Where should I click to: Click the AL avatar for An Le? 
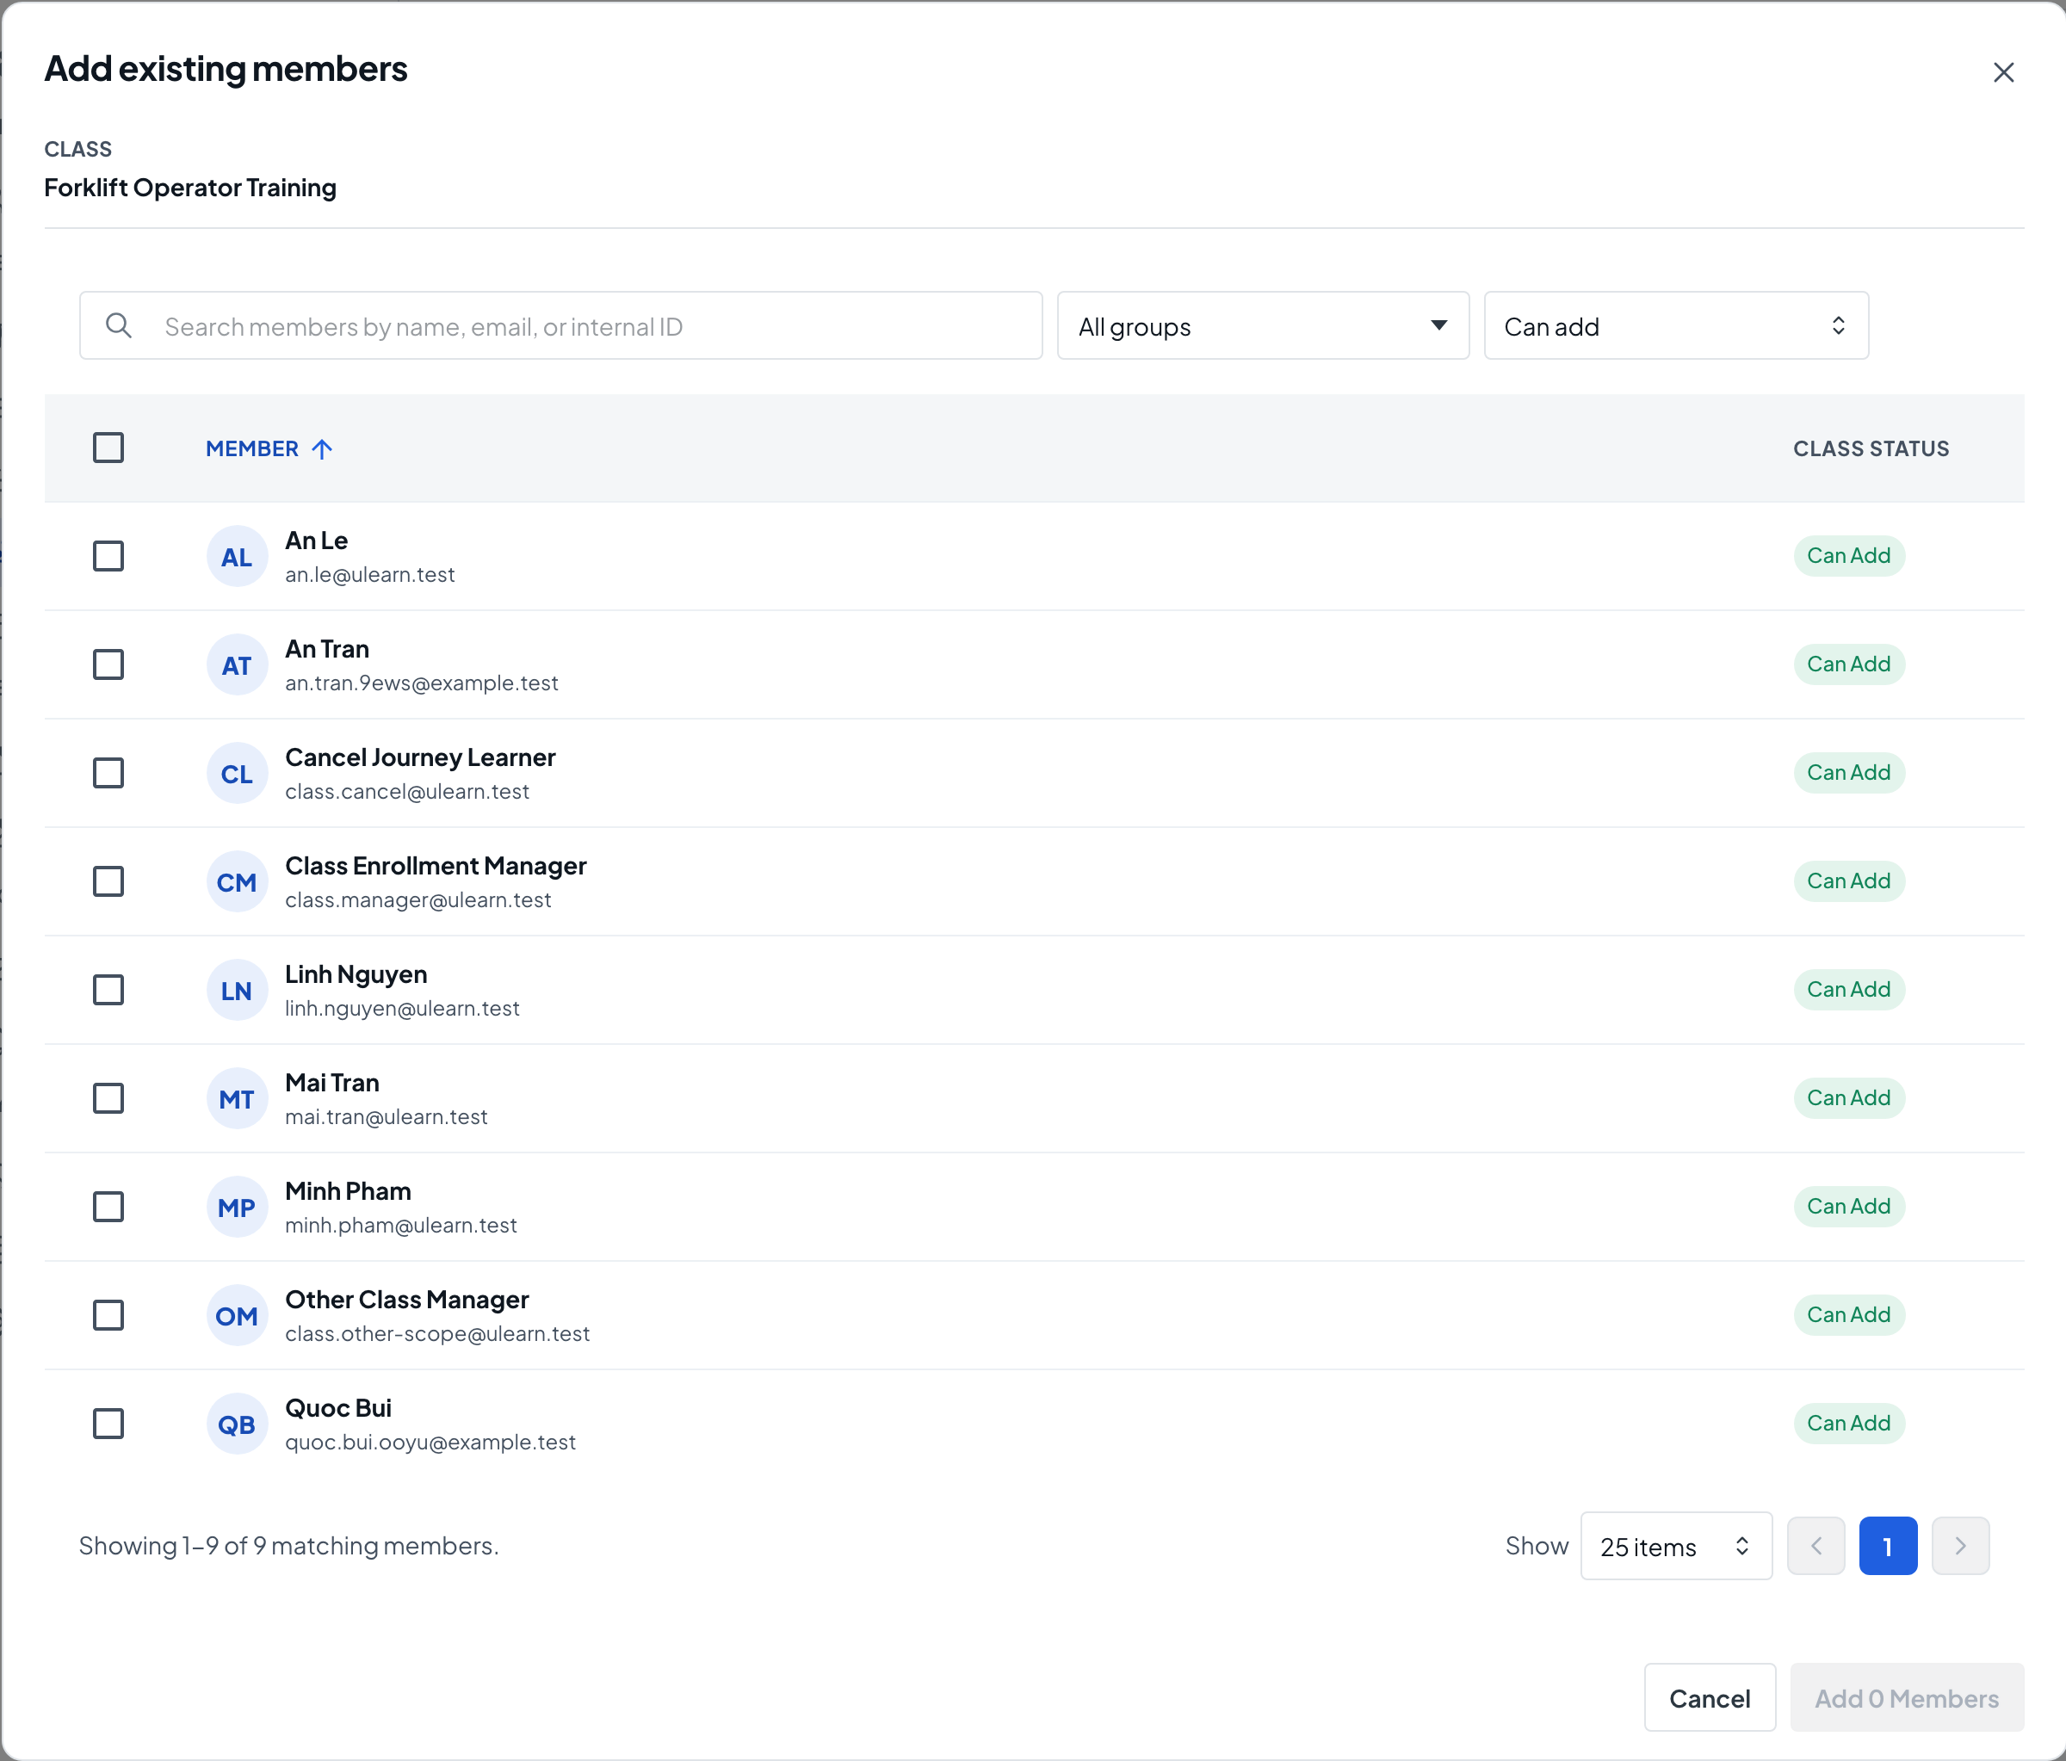[x=238, y=556]
